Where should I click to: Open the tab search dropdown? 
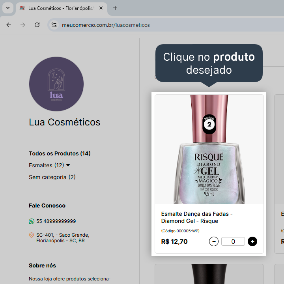(x=8, y=8)
